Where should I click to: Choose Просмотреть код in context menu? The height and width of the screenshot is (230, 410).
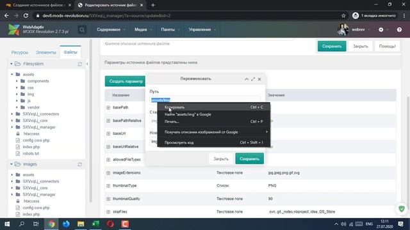point(213,142)
